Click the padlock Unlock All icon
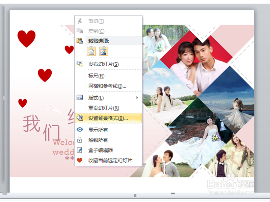 coord(80,140)
